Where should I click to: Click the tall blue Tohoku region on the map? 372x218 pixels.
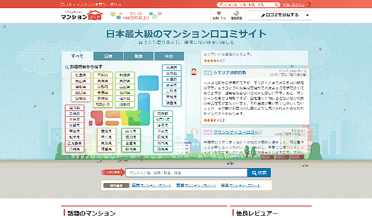click(144, 102)
